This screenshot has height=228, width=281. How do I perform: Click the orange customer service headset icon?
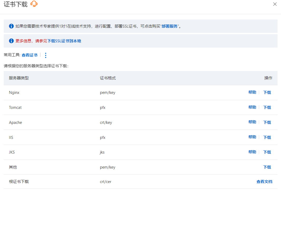(34, 4)
